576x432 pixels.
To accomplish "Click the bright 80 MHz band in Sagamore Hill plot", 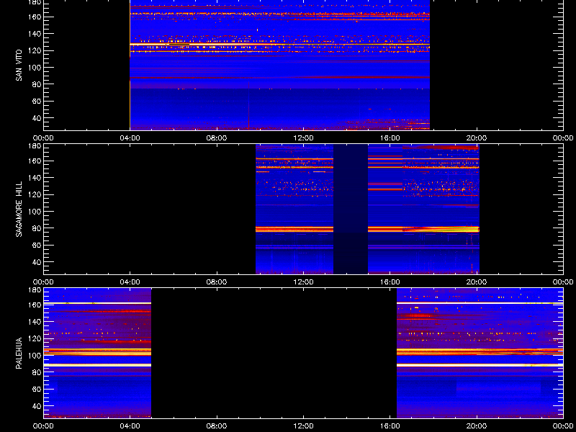I will tap(367, 229).
